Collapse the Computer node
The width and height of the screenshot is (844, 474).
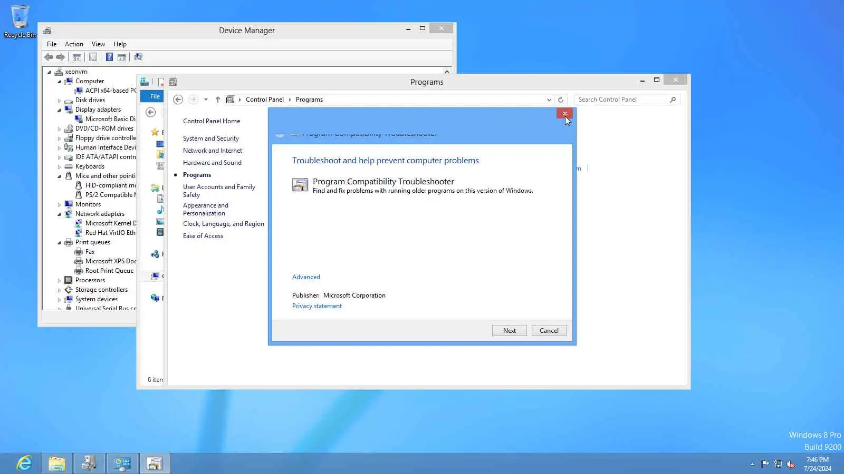coord(59,82)
